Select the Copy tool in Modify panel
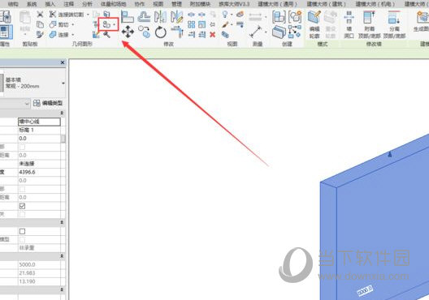The width and height of the screenshot is (429, 300). pos(144,32)
